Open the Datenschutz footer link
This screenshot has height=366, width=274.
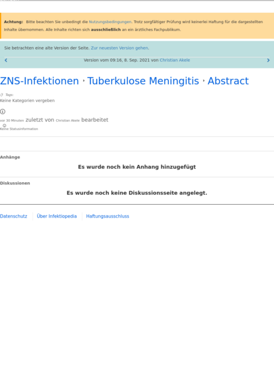tap(13, 216)
